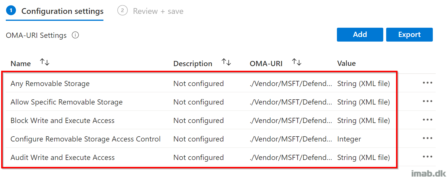Select the Any Removable Storage row
Image resolution: width=447 pixels, height=177 pixels.
point(220,83)
